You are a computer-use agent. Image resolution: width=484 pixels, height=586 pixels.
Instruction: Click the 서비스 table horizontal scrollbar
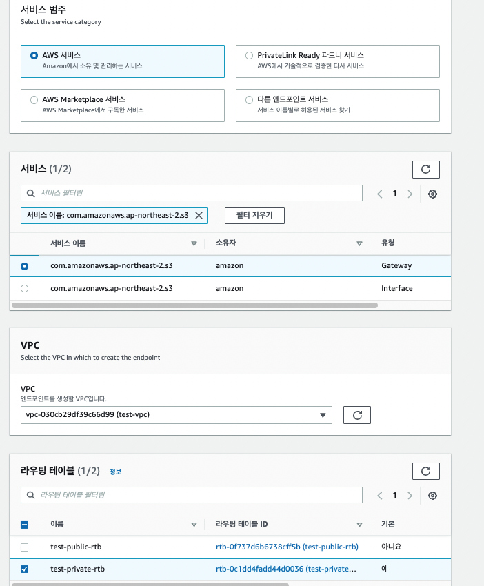(x=194, y=305)
